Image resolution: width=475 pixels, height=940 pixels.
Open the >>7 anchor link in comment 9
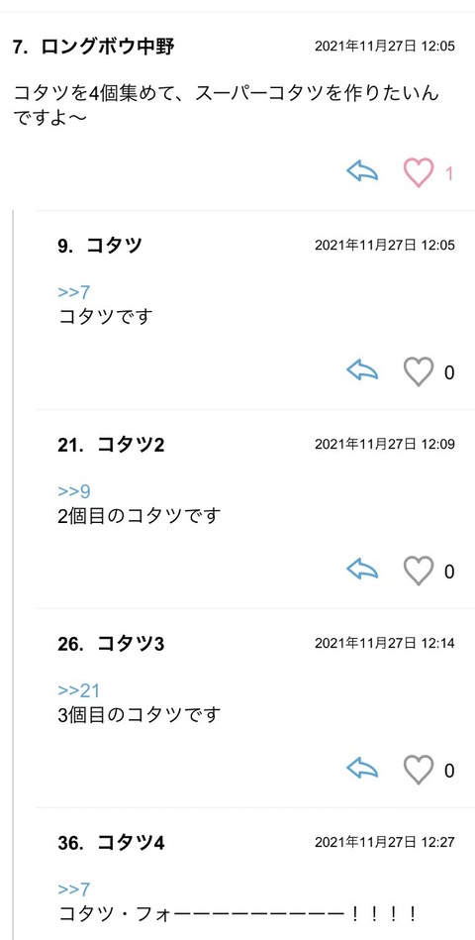[74, 292]
